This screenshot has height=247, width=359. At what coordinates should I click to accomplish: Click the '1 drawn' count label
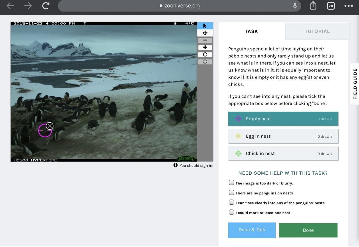point(325,119)
